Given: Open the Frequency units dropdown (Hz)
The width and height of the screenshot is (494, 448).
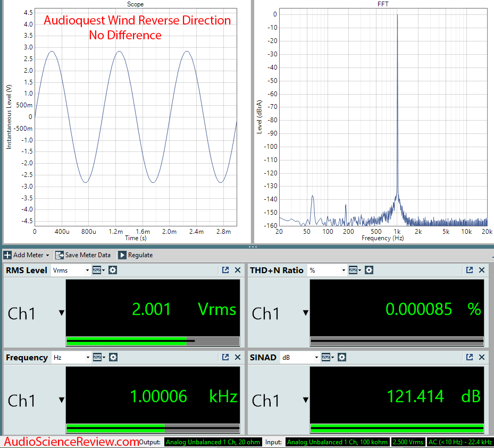Looking at the screenshot, I should coord(71,358).
